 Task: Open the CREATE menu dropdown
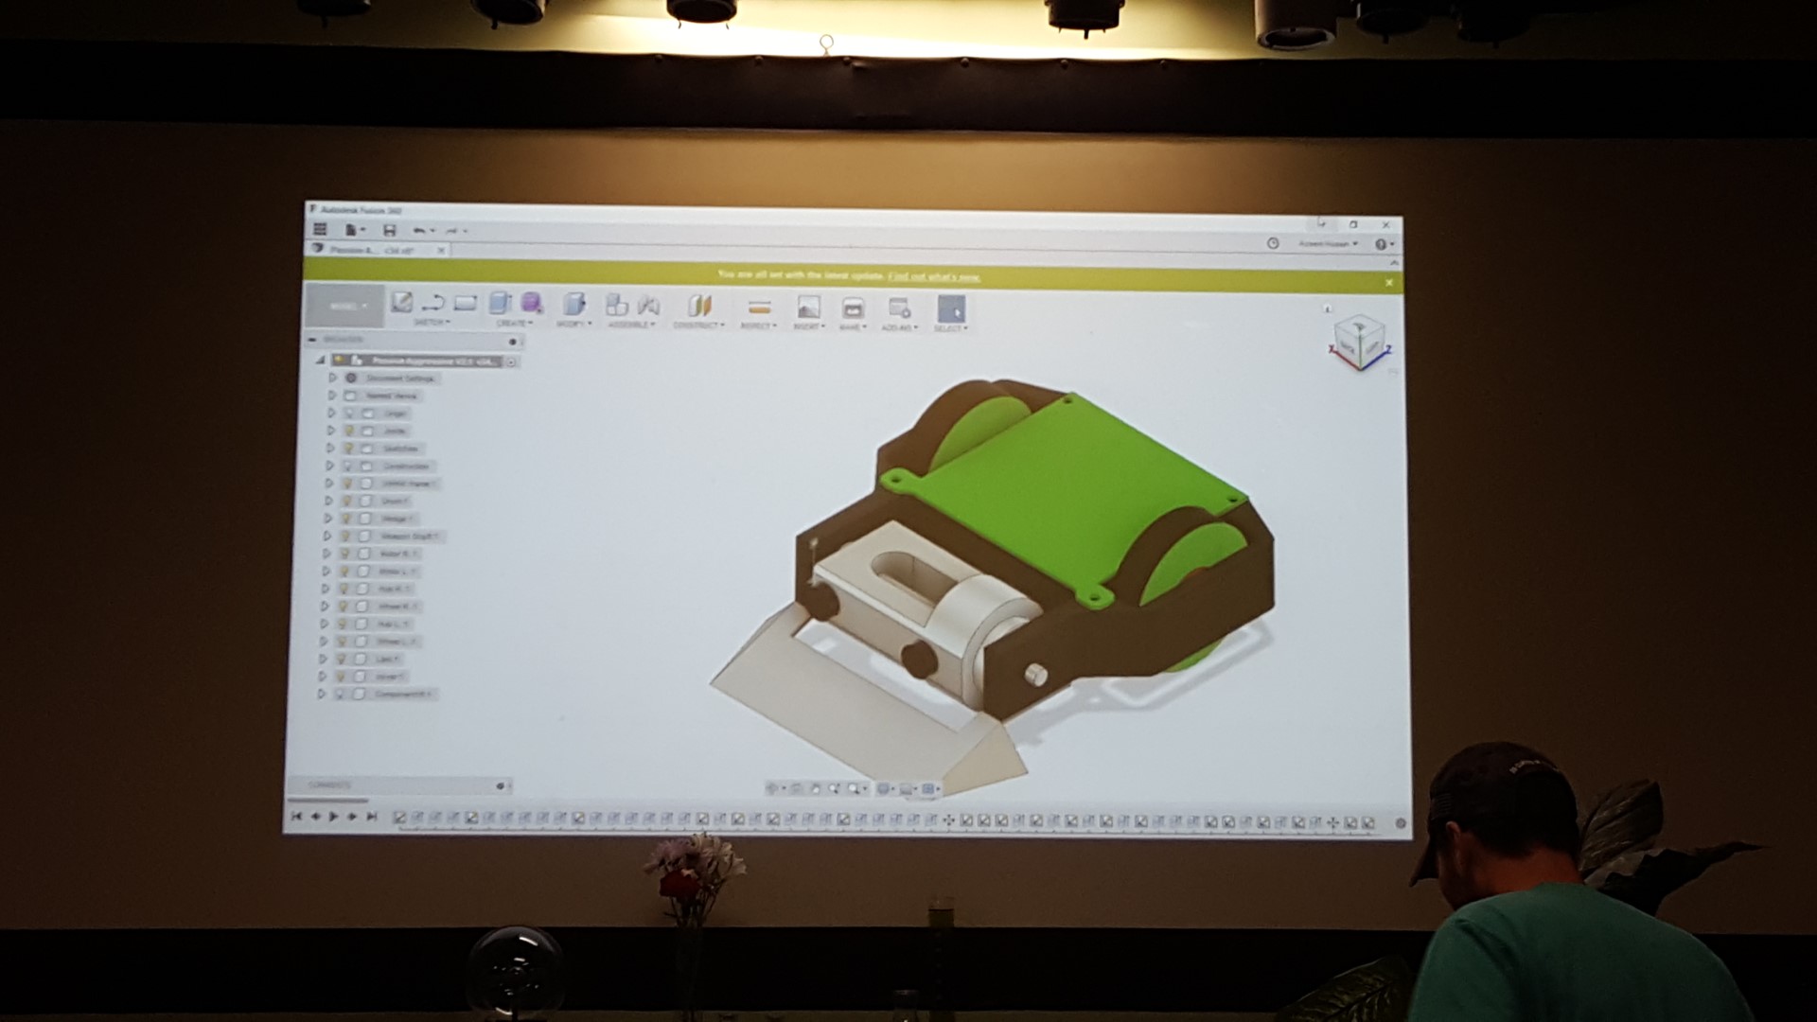(513, 323)
